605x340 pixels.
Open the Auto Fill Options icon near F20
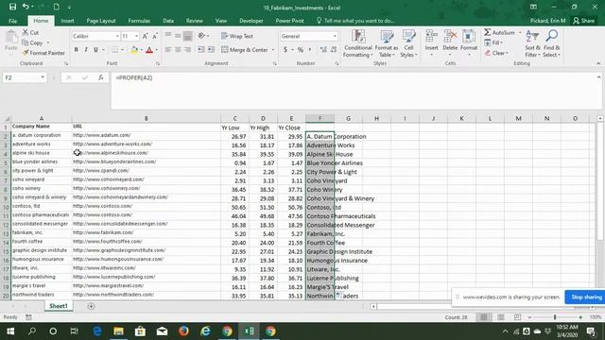(x=338, y=296)
